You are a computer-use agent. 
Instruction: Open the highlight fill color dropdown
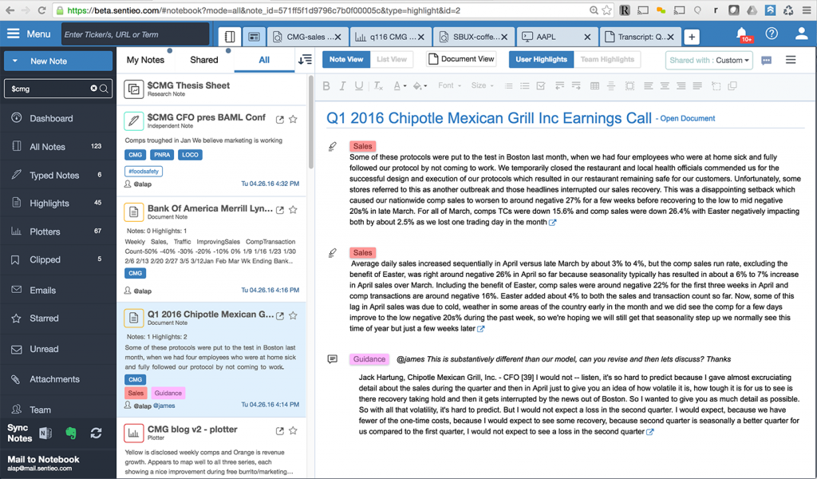[420, 86]
